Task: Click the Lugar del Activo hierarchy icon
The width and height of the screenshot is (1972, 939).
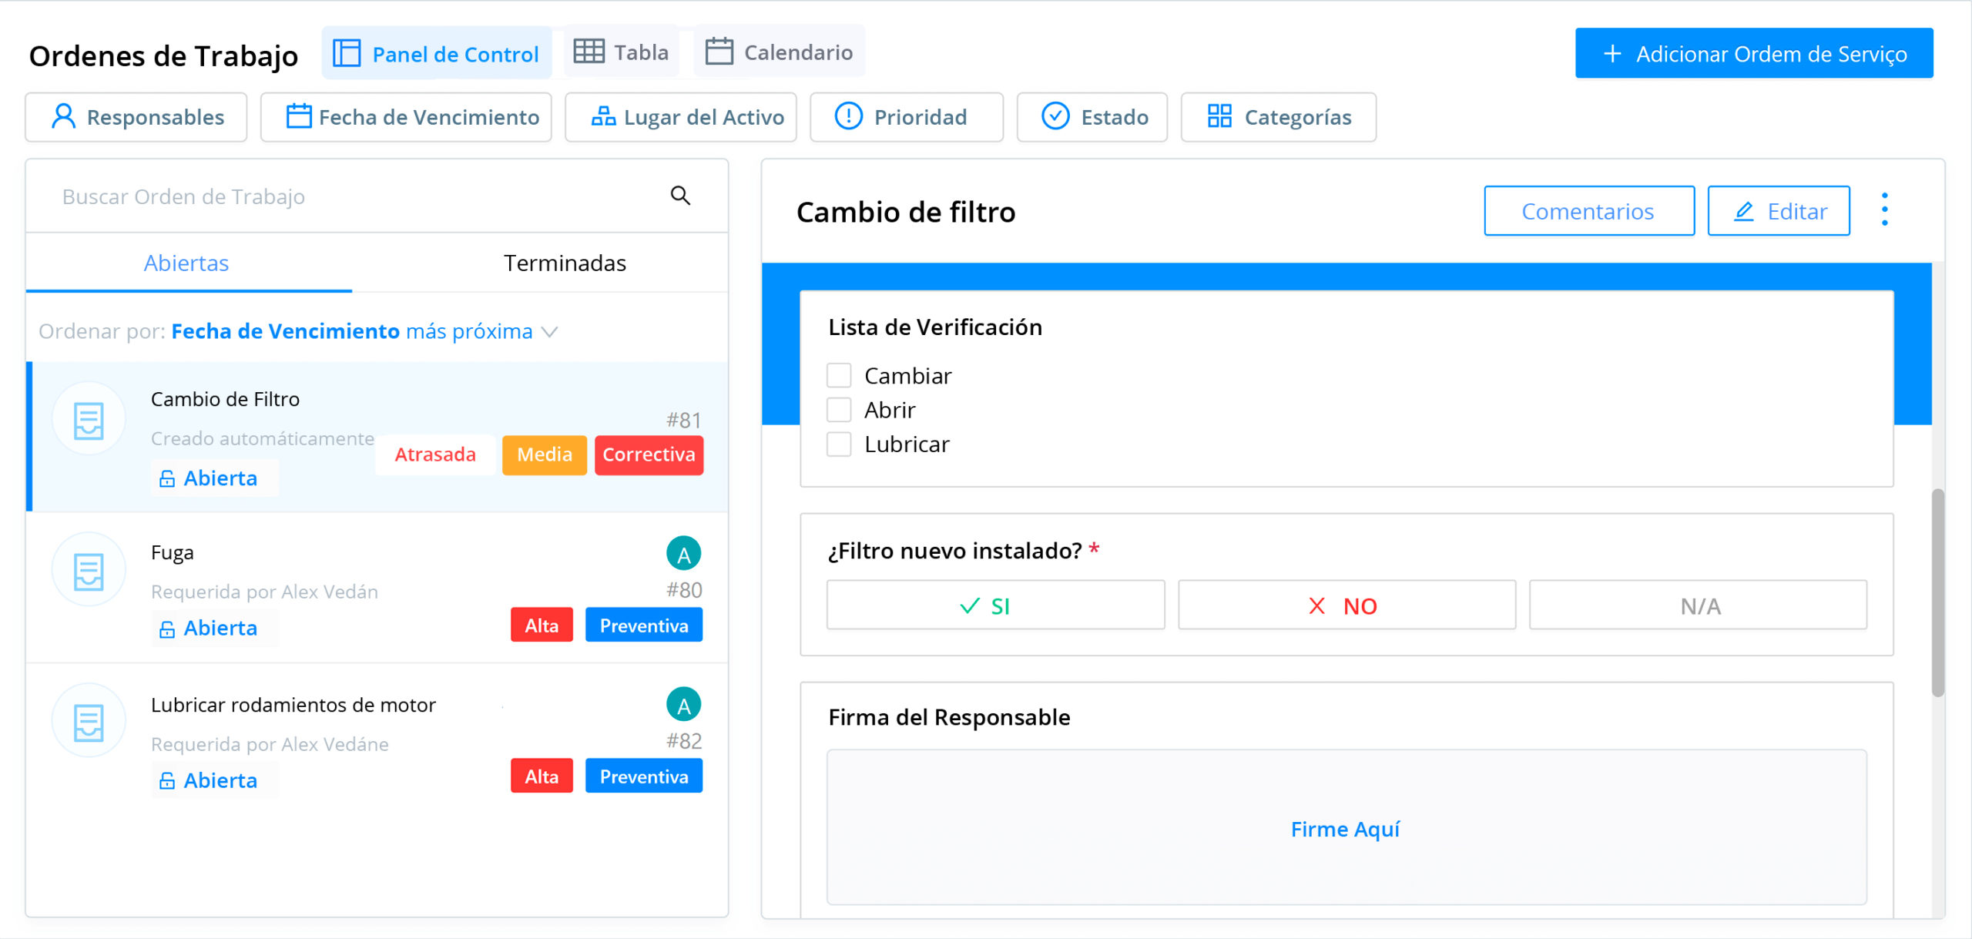Action: point(603,116)
